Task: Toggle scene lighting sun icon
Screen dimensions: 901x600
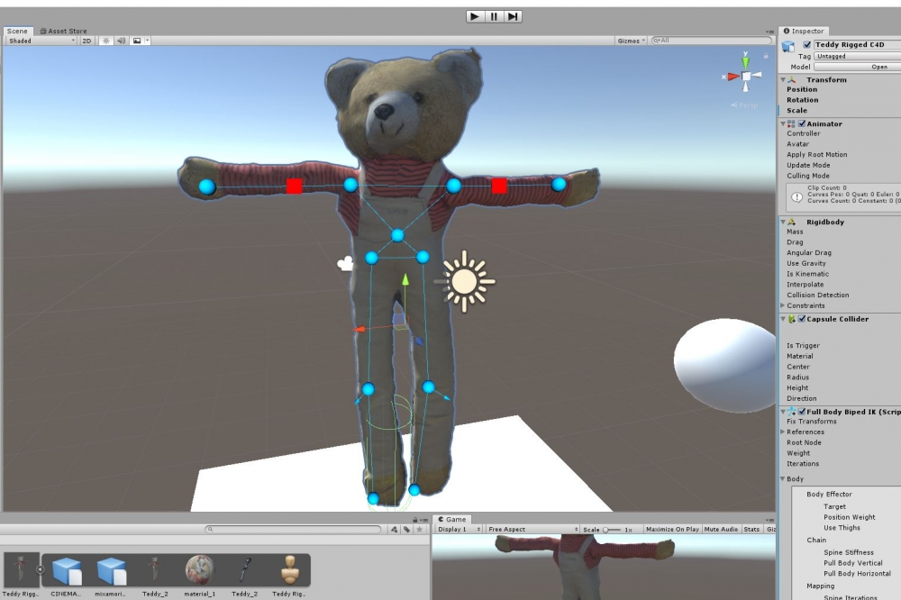Action: coord(105,41)
